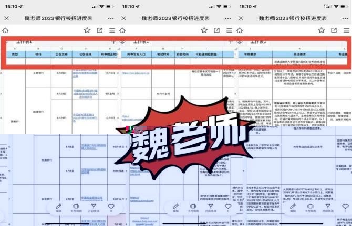Select the 10月6日 deadline cell
The image size is (352, 226).
109,73
